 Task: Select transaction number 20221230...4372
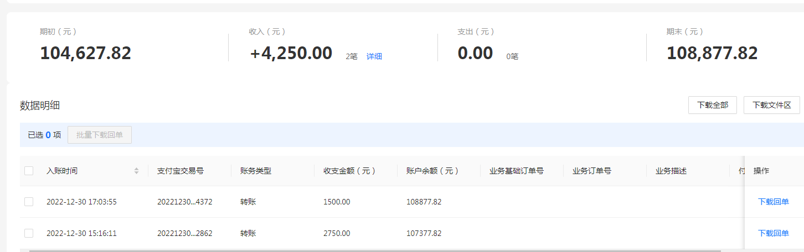185,202
